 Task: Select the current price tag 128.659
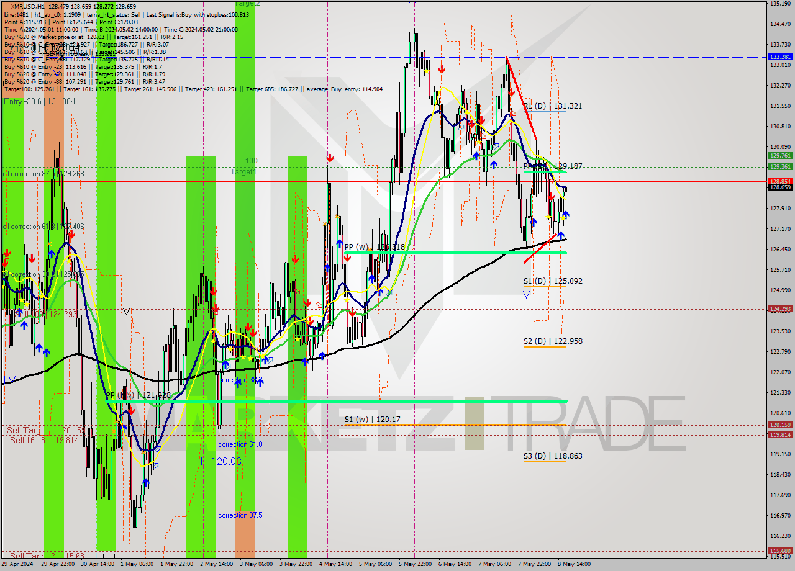click(x=780, y=187)
